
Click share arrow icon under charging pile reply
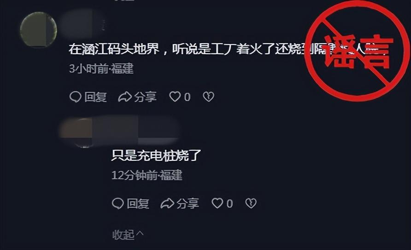(167, 203)
